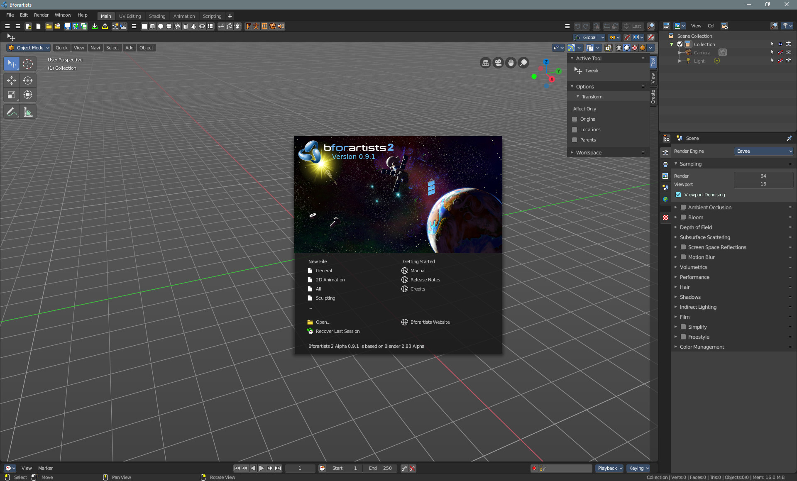Set the Render samples value field
Screen dimensions: 797x481
(x=763, y=176)
